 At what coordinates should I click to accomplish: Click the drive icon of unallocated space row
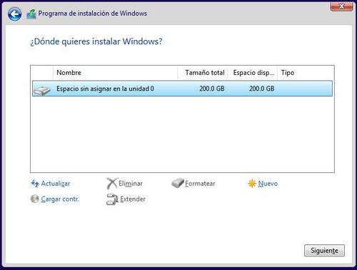tap(42, 90)
